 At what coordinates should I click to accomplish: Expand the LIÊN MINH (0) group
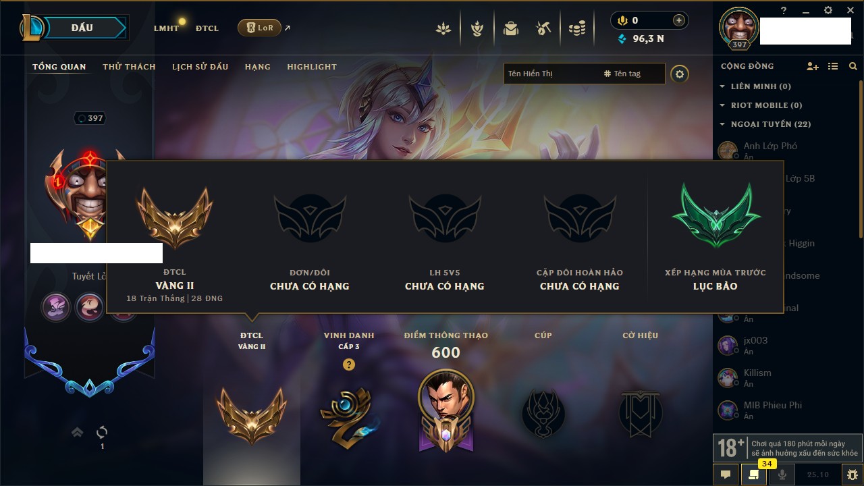point(755,86)
